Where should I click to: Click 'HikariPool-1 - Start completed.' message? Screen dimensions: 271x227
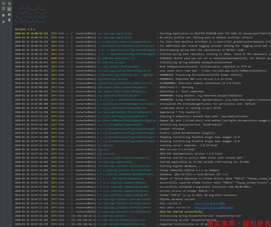182,91
